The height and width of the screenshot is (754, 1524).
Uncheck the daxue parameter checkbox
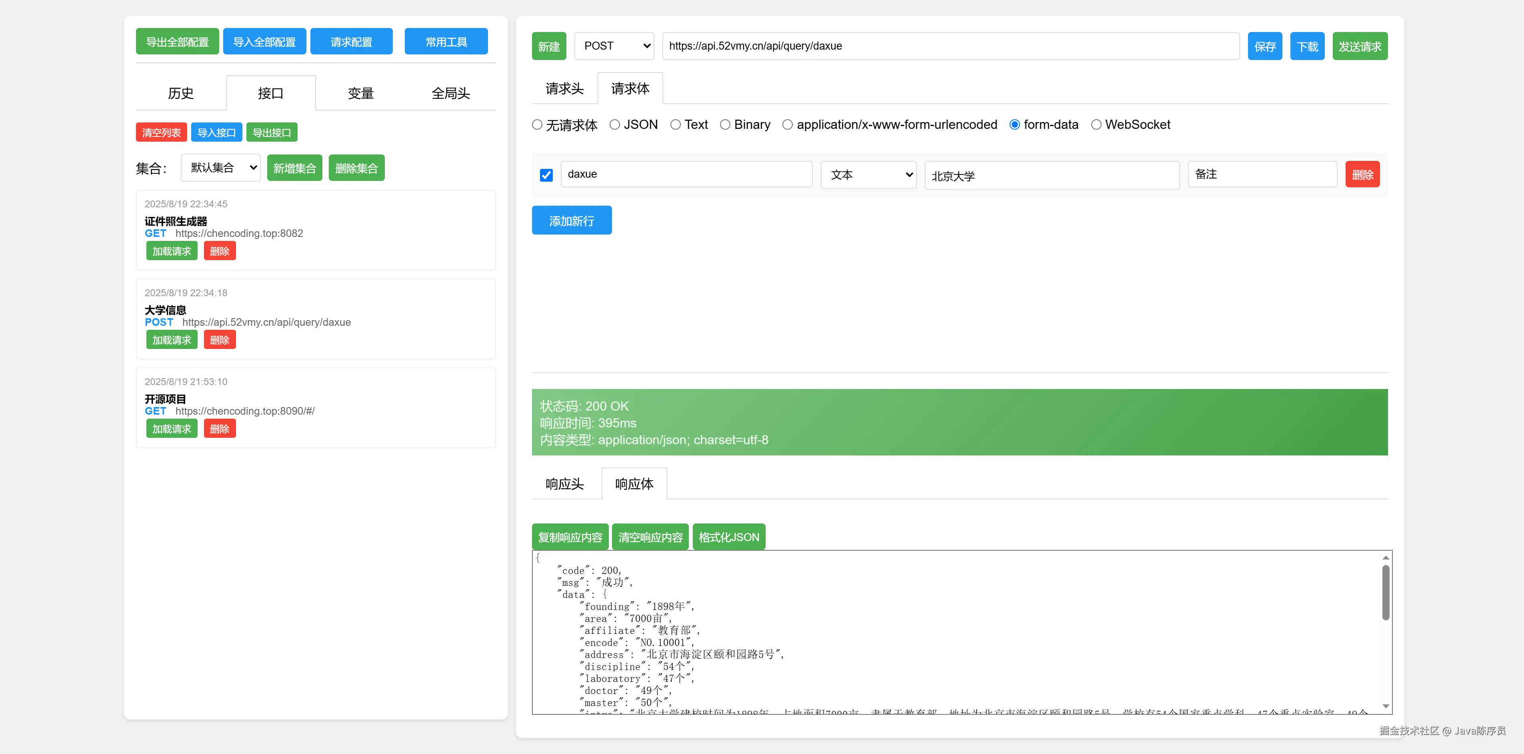point(546,174)
